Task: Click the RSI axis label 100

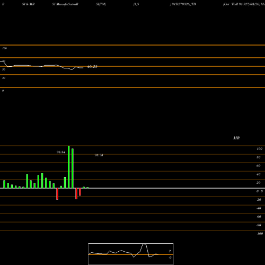Action: pos(4,48)
